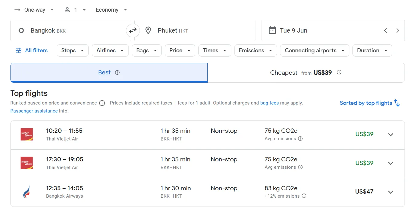This screenshot has width=415, height=213.
Task: Click the Phuket destination field
Action: point(195,30)
